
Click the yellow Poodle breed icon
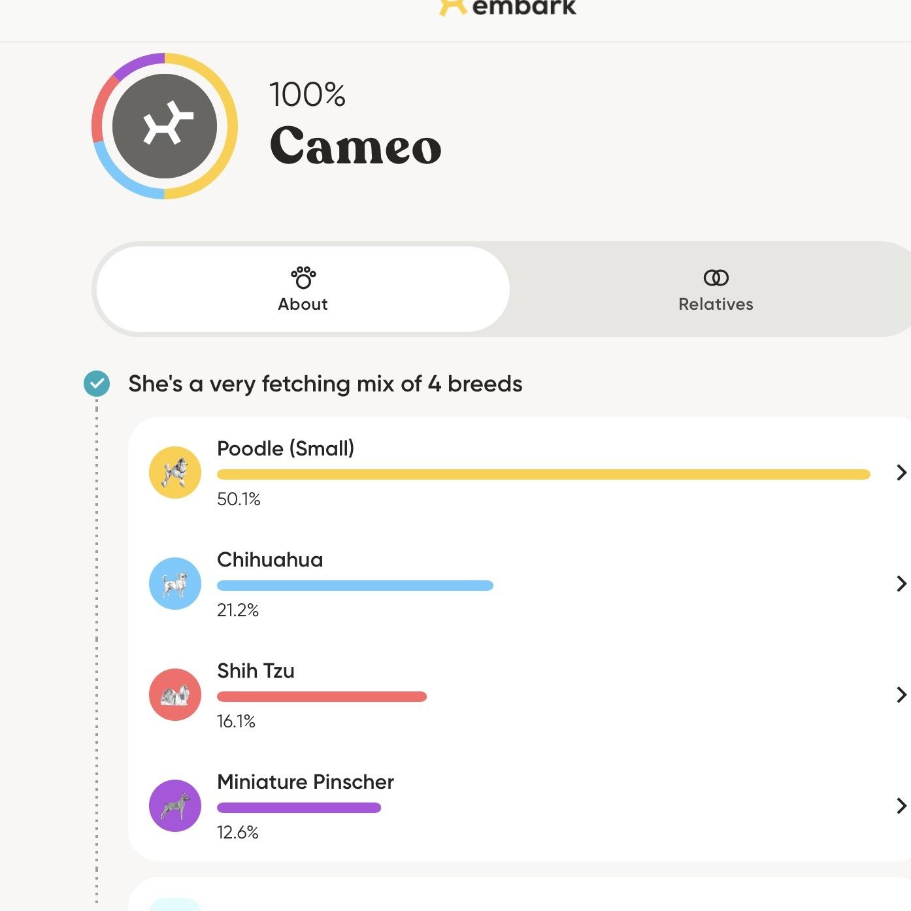point(175,472)
